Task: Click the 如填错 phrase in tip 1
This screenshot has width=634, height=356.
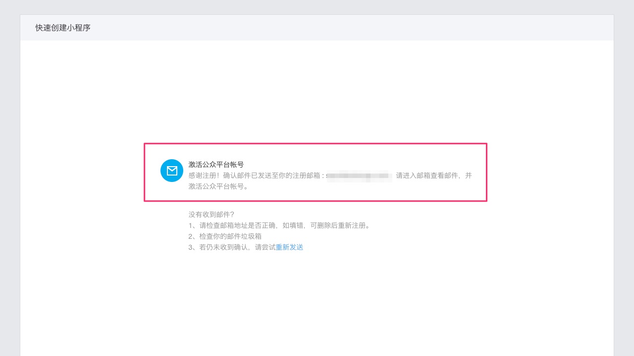Action: 293,225
